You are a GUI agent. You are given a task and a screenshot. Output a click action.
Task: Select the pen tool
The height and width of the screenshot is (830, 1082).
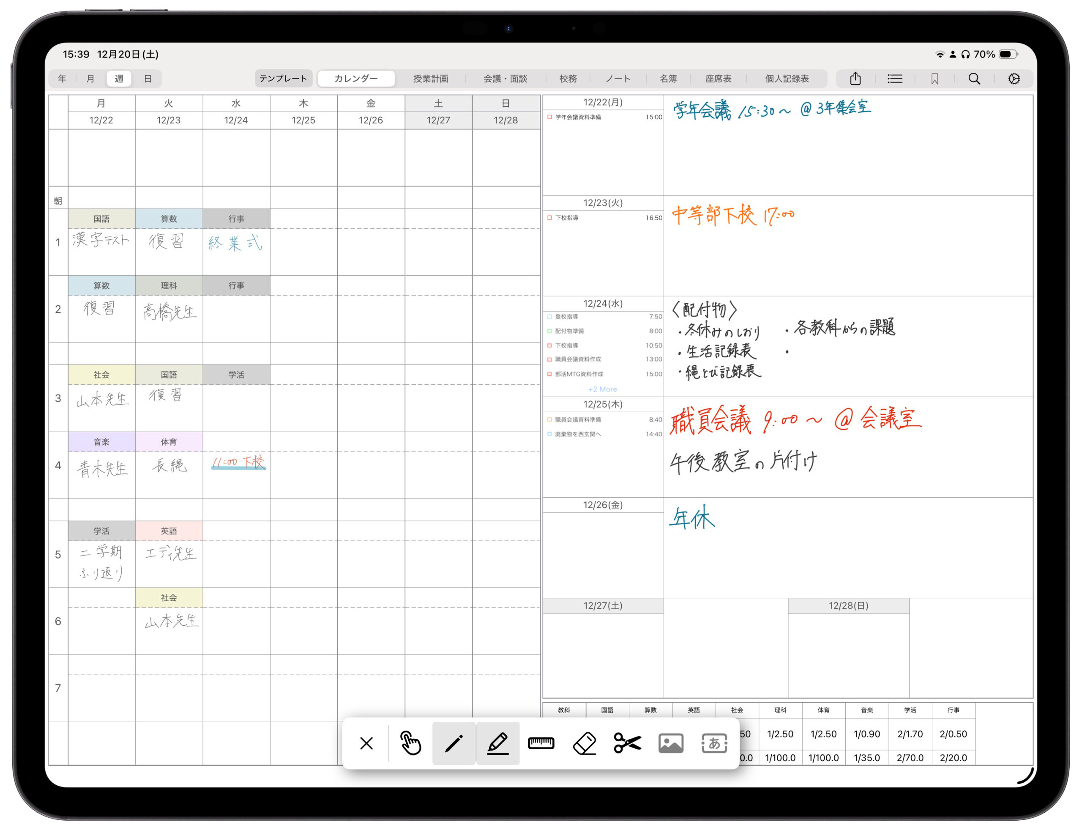tap(454, 743)
